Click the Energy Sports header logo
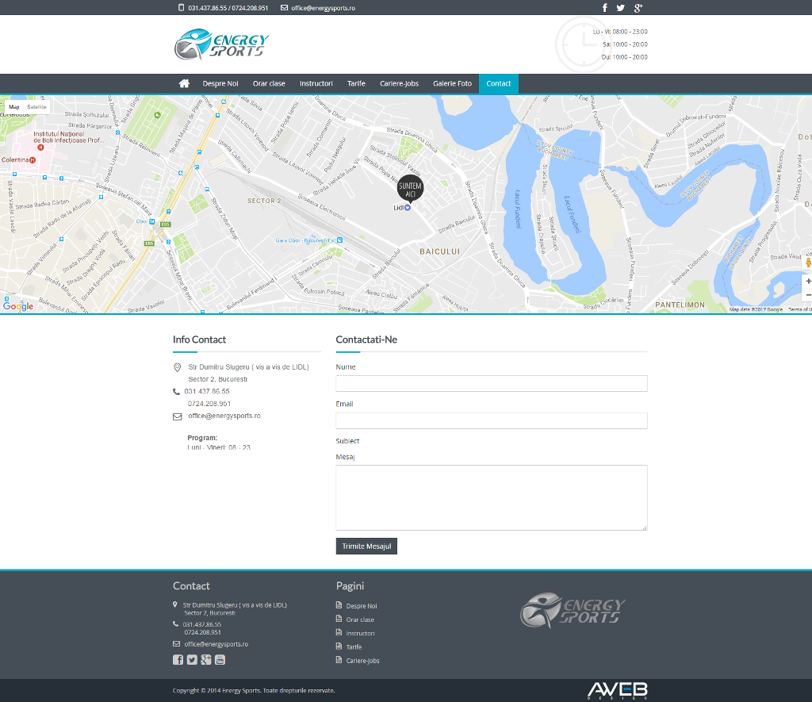Viewport: 812px width, 702px height. (222, 44)
